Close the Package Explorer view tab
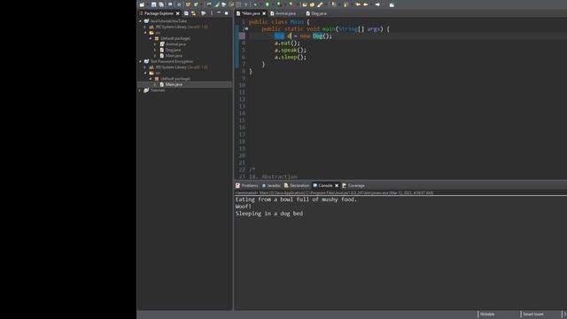 click(x=177, y=13)
